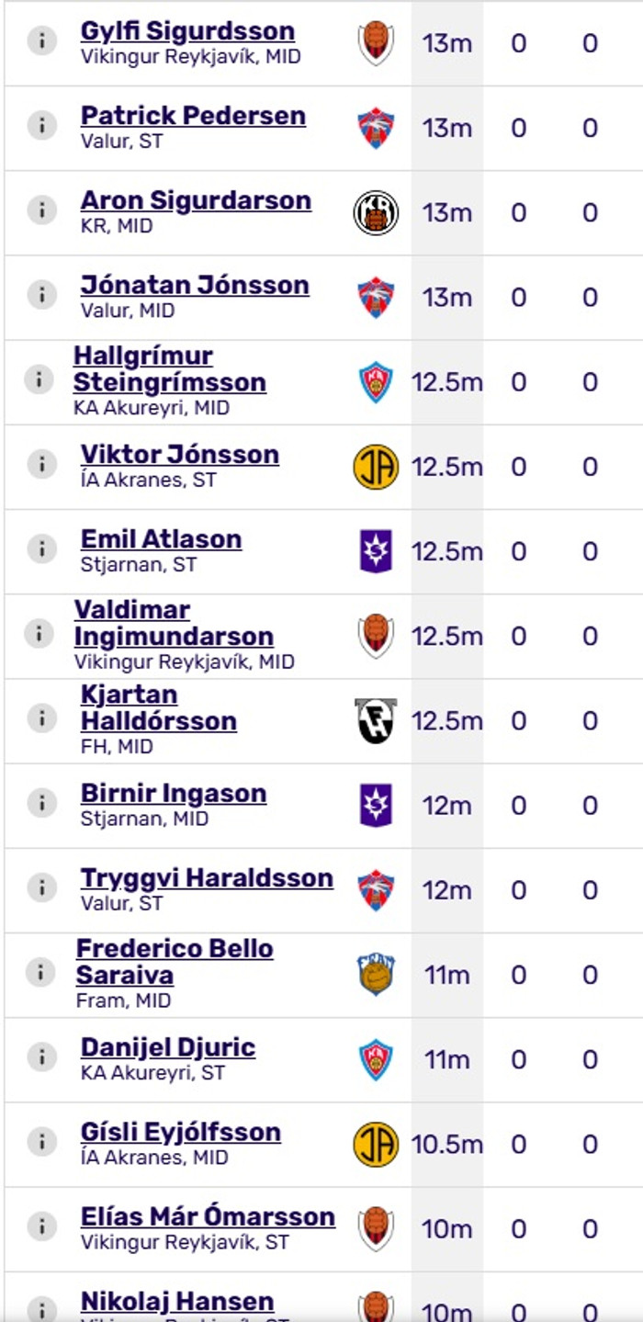Screen dimensions: 643x1322
Task: Click the FH club badge
Action: coord(376,720)
